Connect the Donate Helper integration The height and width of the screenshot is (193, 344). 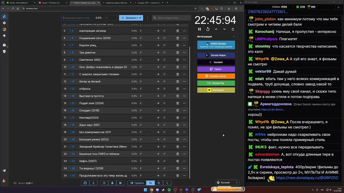(216, 55)
